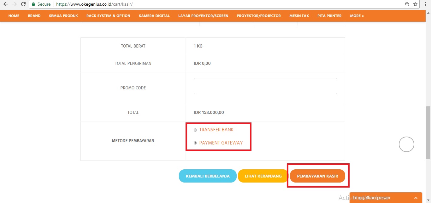
Task: Open the BRAND menu item
Action: [34, 16]
